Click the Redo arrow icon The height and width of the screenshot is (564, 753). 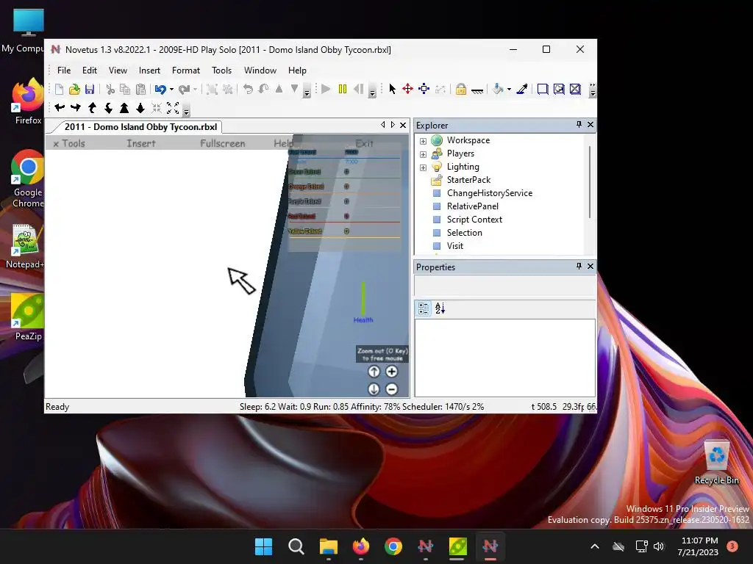184,89
